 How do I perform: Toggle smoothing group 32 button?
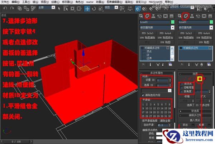click(x=169, y=116)
